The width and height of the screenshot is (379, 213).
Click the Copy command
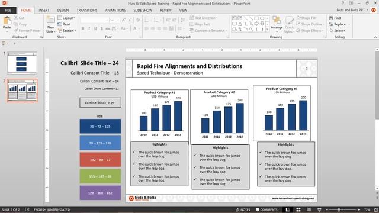(20, 24)
